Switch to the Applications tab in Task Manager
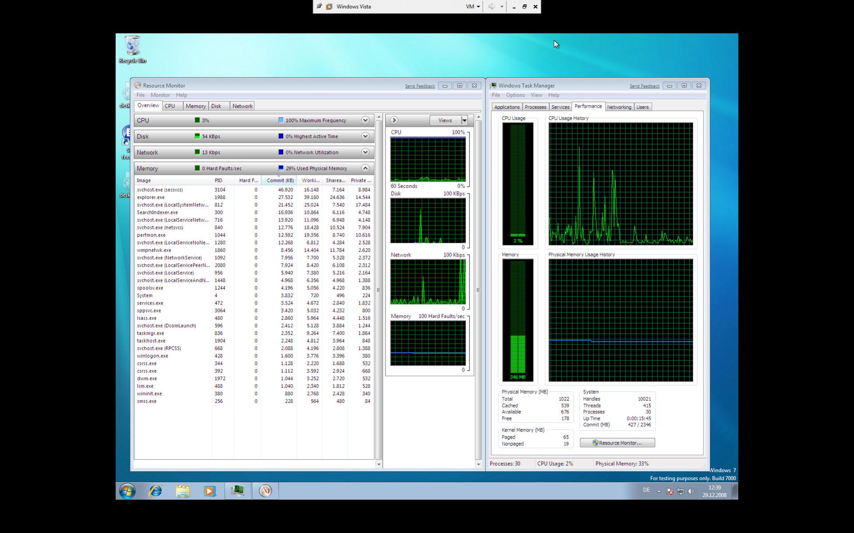 pos(507,107)
